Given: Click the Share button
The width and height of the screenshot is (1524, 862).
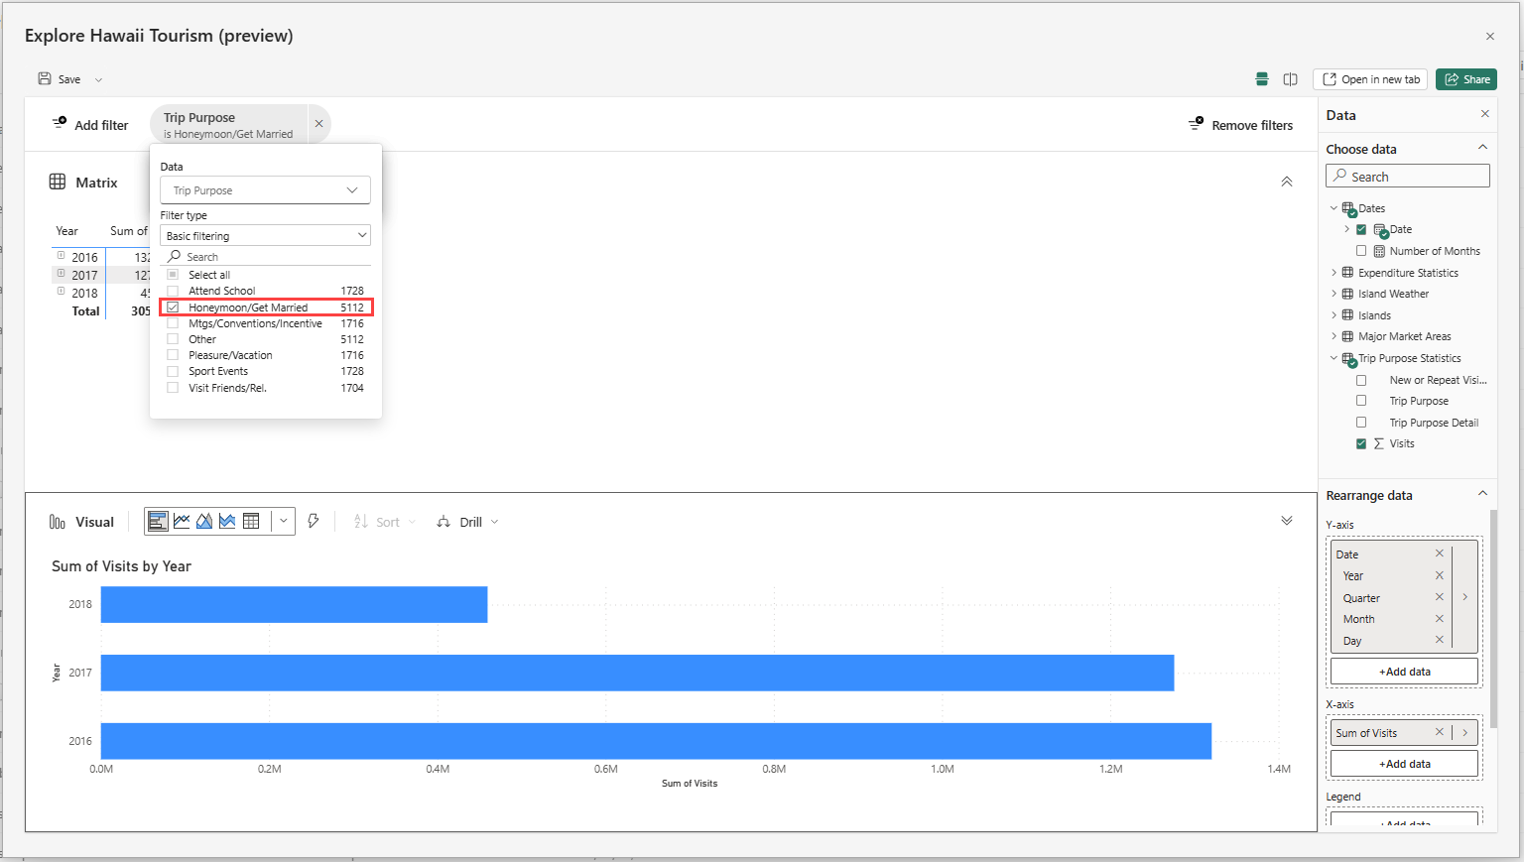Looking at the screenshot, I should click(1466, 78).
